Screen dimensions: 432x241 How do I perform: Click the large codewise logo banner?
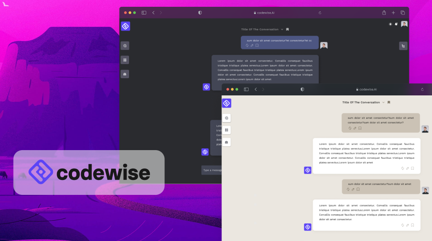coord(89,172)
